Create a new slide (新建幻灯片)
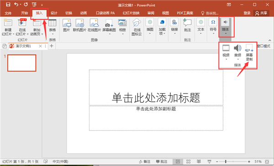 (x=8, y=27)
